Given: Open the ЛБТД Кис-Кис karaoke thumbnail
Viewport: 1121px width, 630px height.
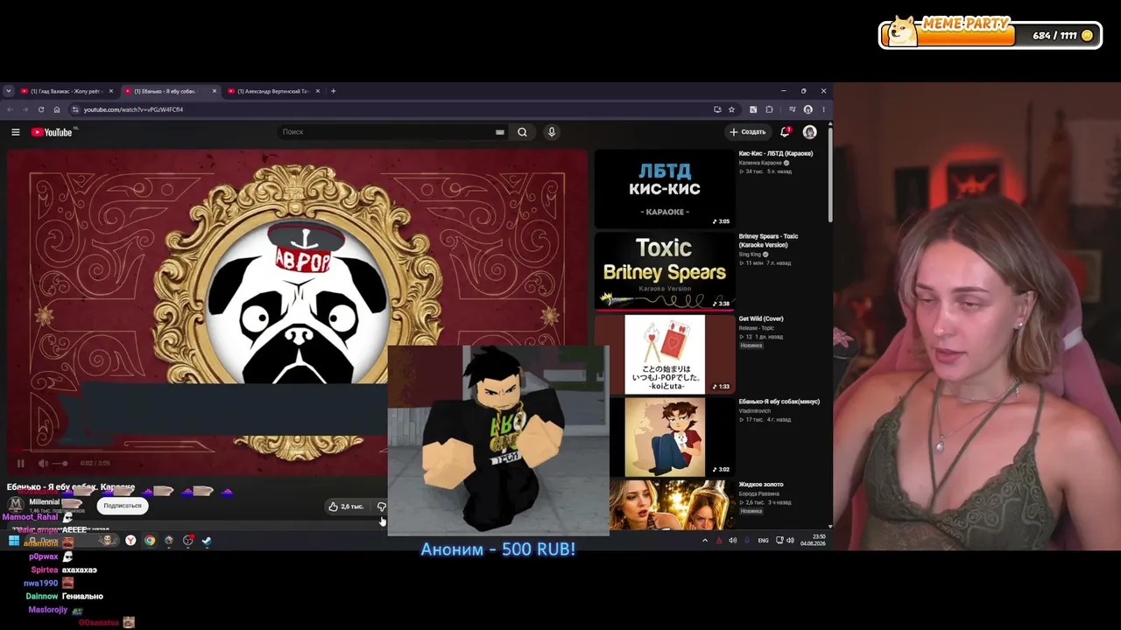Looking at the screenshot, I should coord(665,188).
